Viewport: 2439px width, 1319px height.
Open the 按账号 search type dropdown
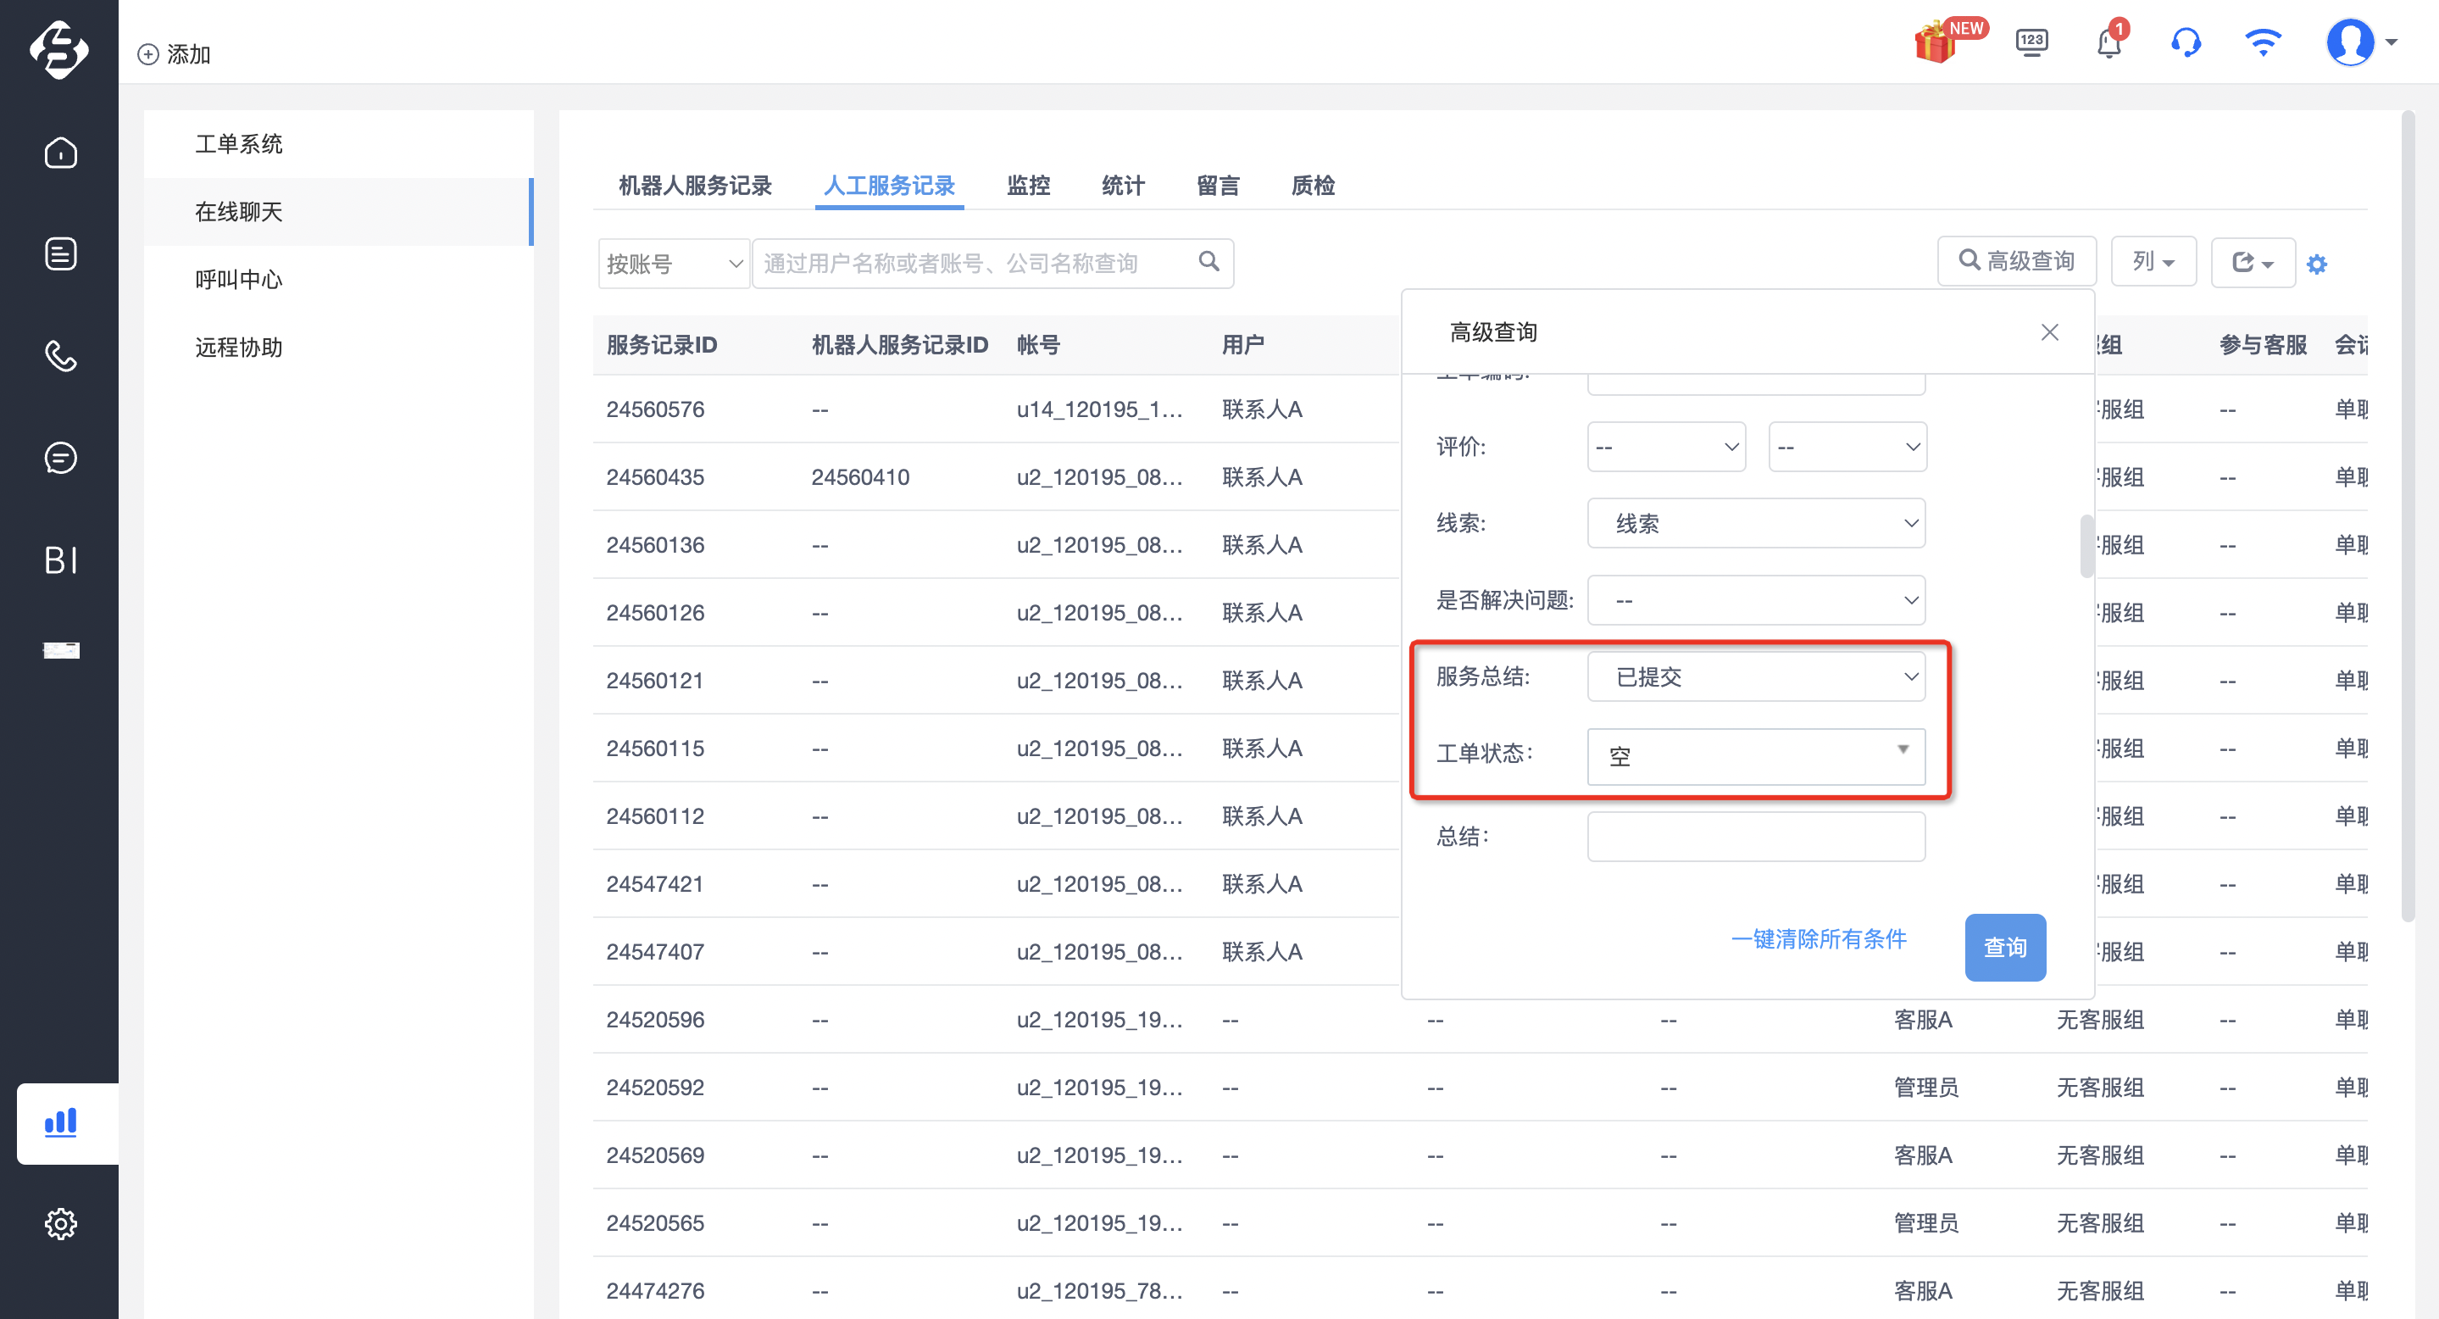click(673, 262)
